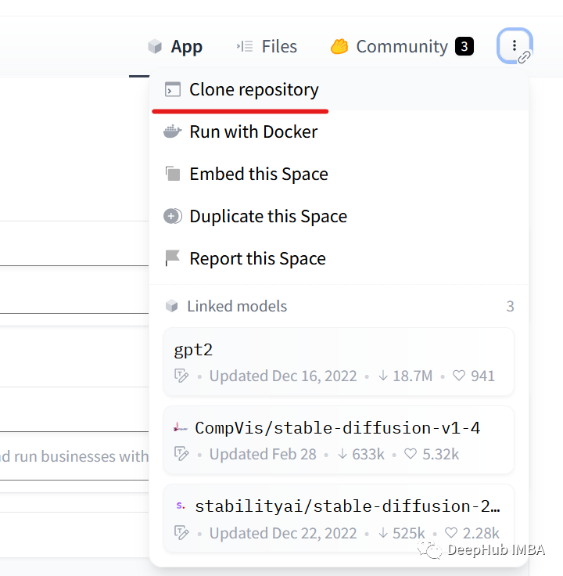This screenshot has width=563, height=576.
Task: Click the Files list icon
Action: (245, 47)
